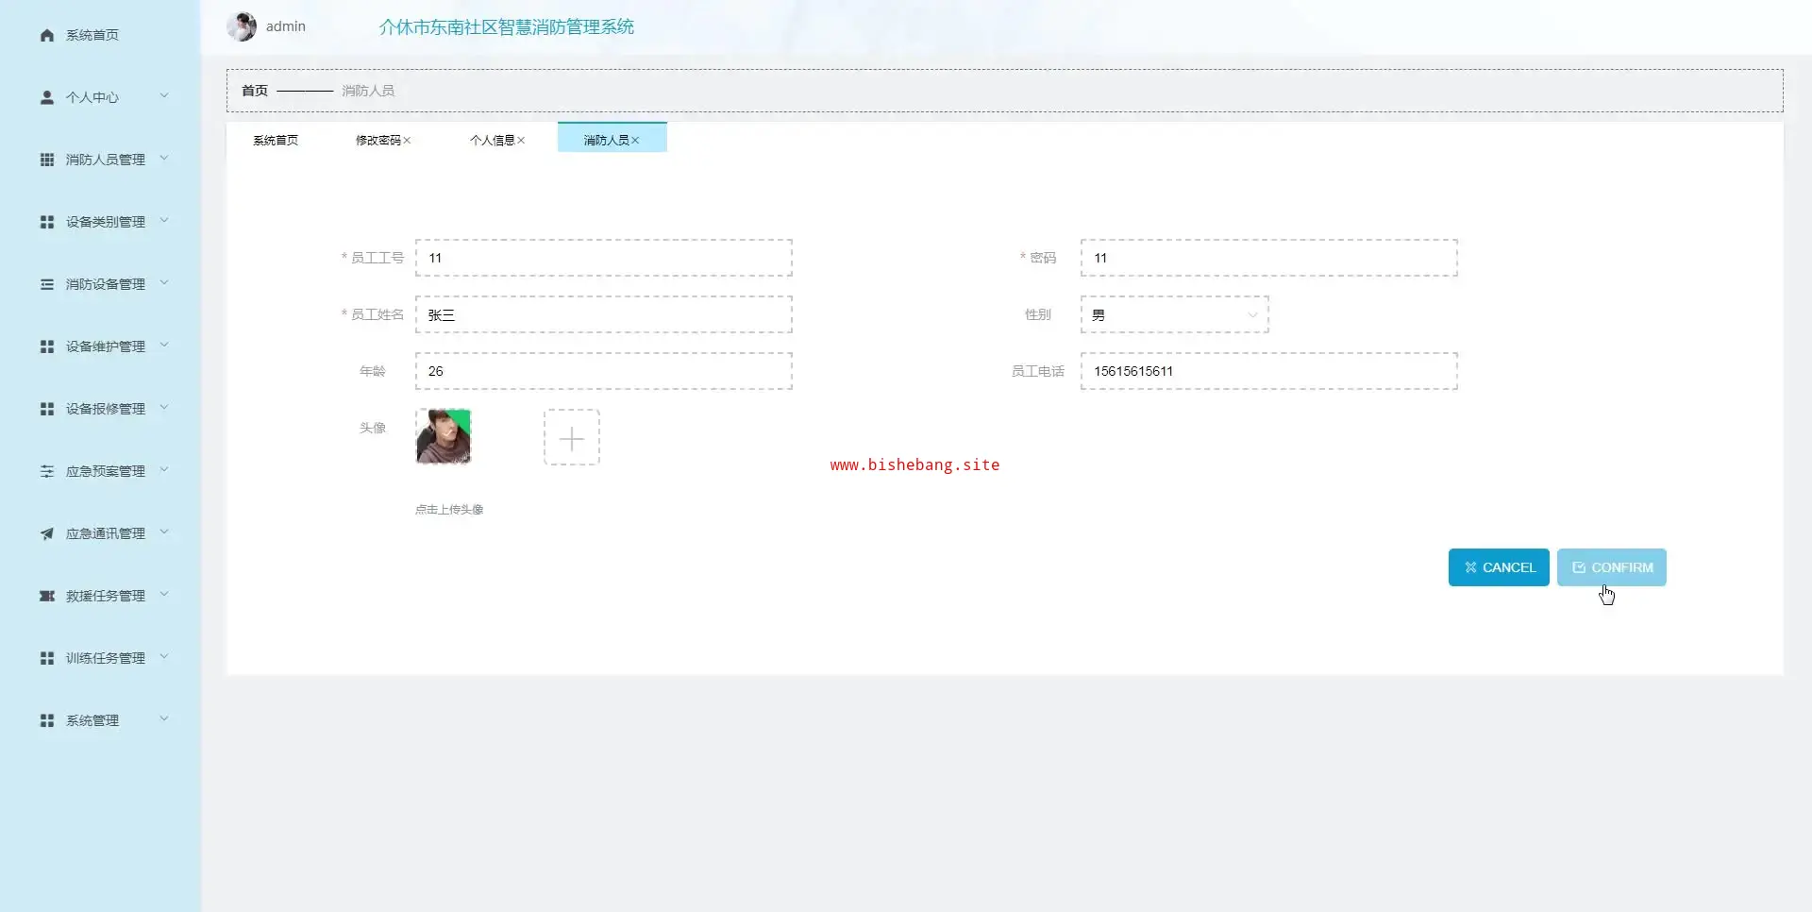Click the 员工姓名 input field

click(604, 314)
